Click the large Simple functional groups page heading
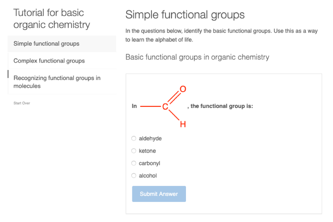The image size is (333, 222). [x=185, y=15]
